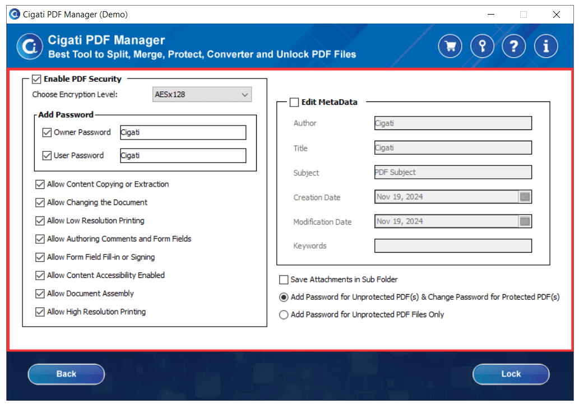Click the Owner Password input field

pyautogui.click(x=183, y=133)
